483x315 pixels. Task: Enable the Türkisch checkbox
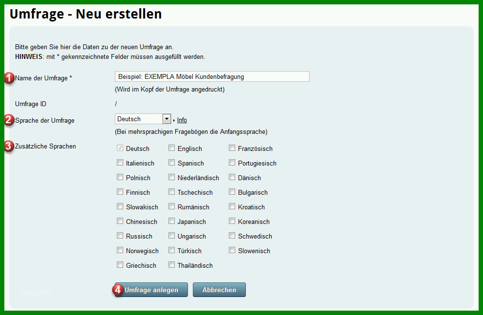(x=171, y=250)
